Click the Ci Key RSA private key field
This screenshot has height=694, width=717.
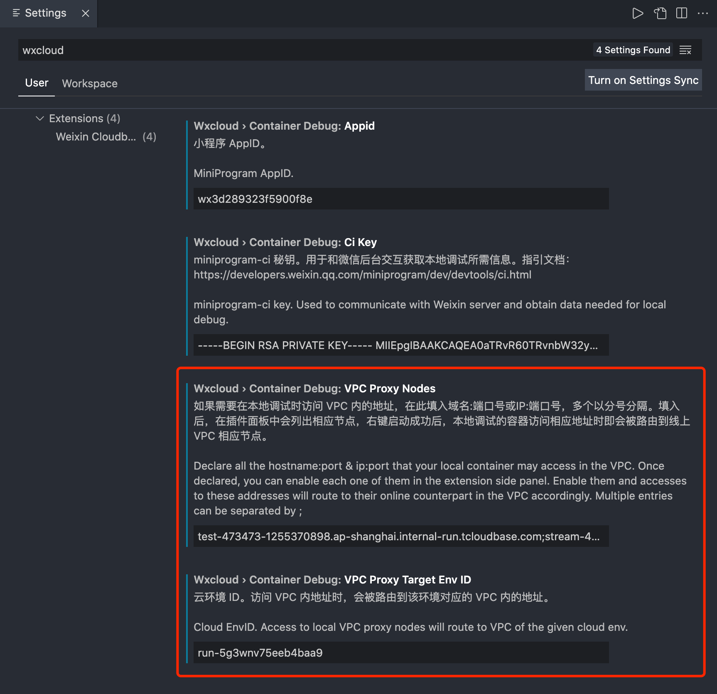401,345
